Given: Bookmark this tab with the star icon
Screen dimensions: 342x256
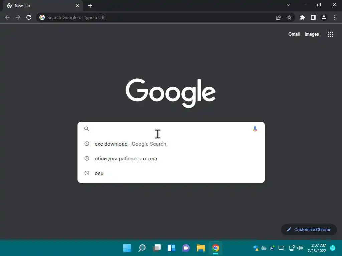Looking at the screenshot, I should pos(289,17).
